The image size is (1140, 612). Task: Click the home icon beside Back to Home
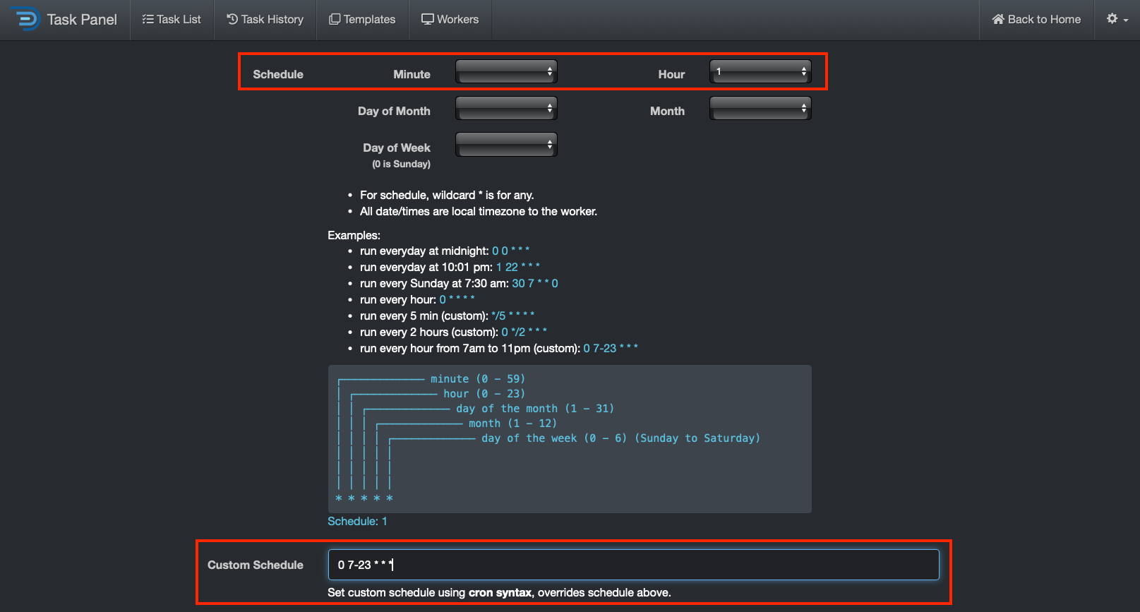[998, 19]
